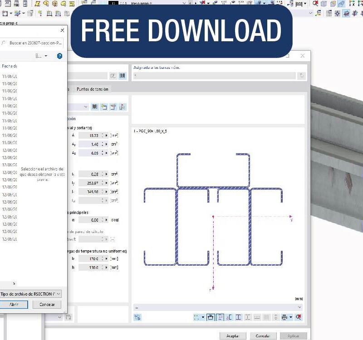Viewport: 363px width, 340px height.
Task: Open the printer options dropdown arrow
Action: click(291, 317)
